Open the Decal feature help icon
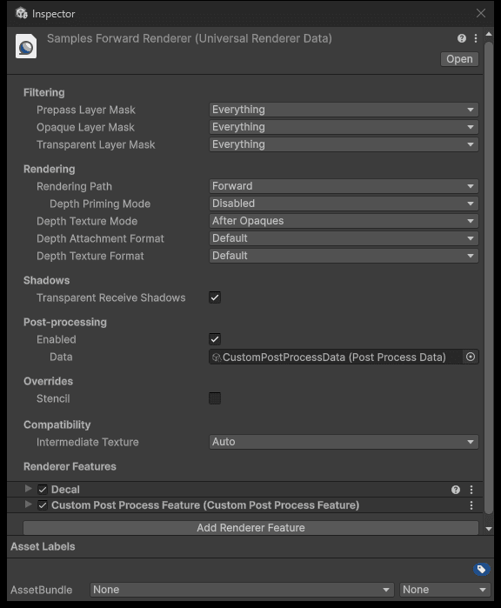 456,490
